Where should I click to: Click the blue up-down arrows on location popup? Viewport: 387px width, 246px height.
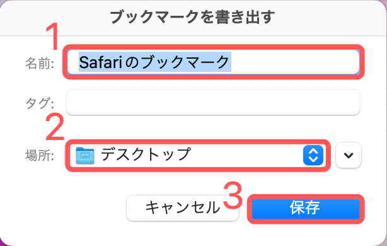313,155
